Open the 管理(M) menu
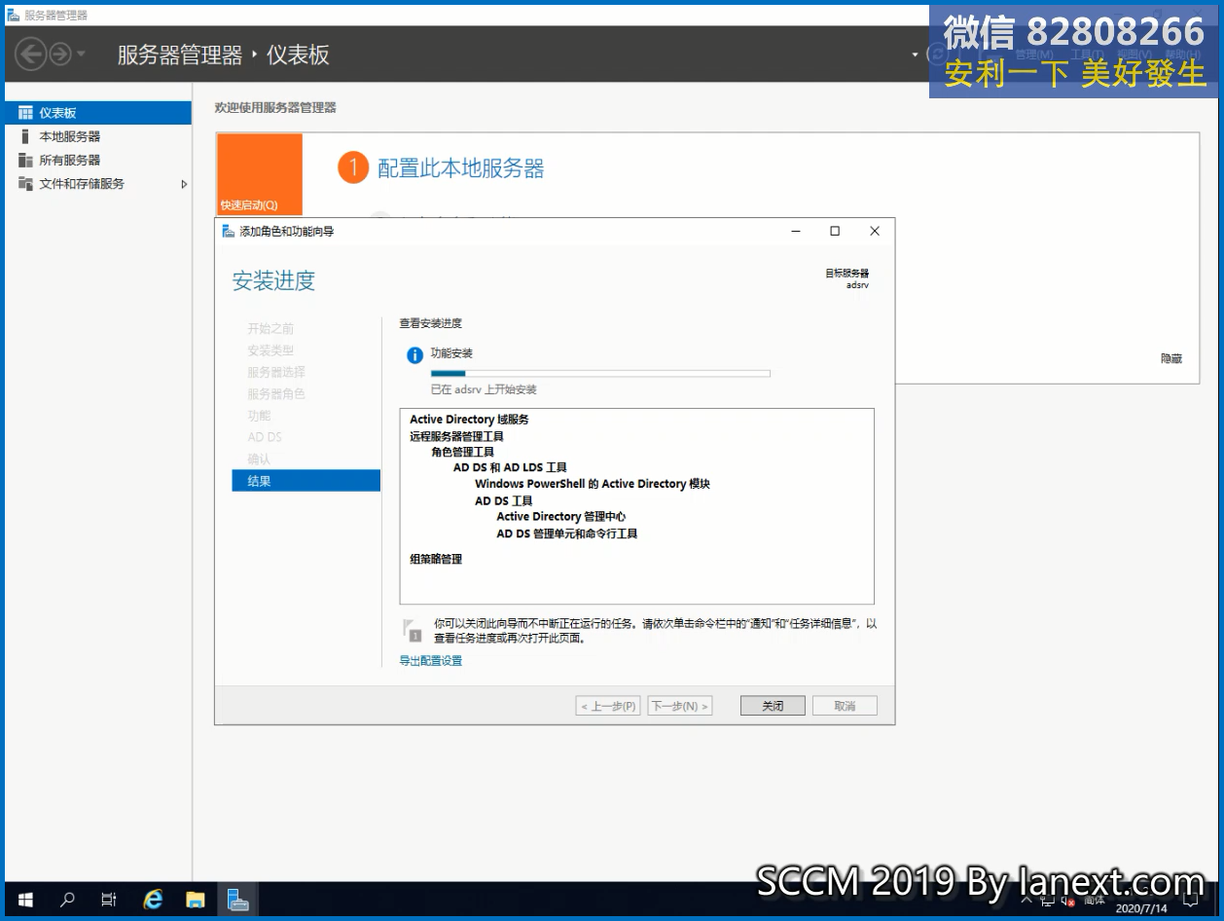Viewport: 1224px width, 921px height. (x=1034, y=55)
